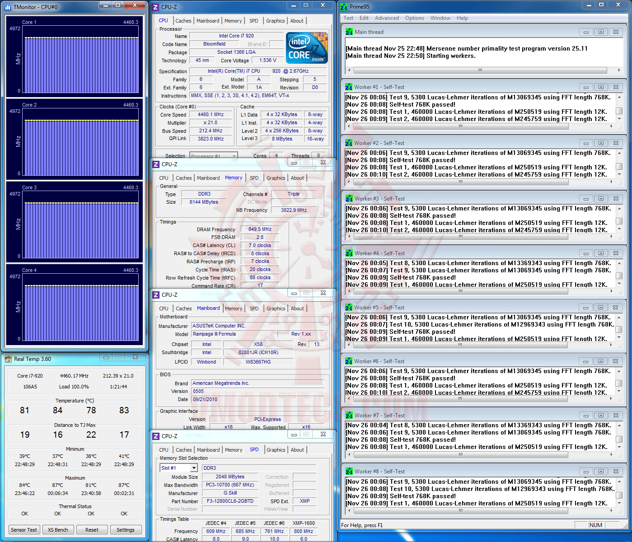Click the "4460.1 MHz" core speed value
Screen dimensions: 632x542
tap(211, 115)
